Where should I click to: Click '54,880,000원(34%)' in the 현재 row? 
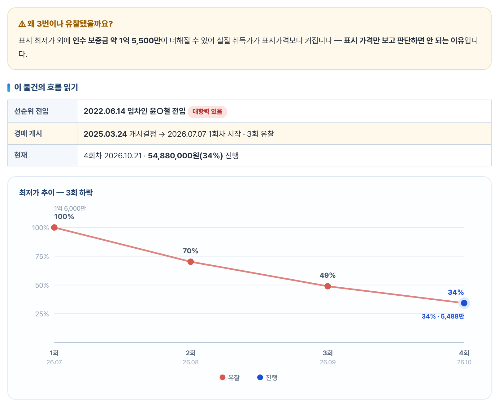tap(185, 156)
